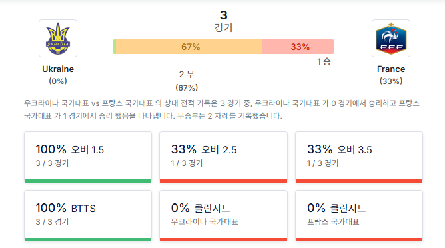Open the 100% 오버 1.5 stat card
Screen dimensions: 445x248
click(88, 157)
